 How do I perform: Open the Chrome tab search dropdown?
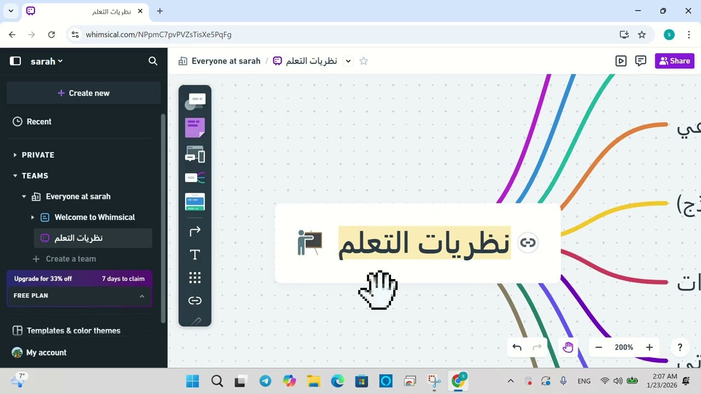pyautogui.click(x=10, y=11)
